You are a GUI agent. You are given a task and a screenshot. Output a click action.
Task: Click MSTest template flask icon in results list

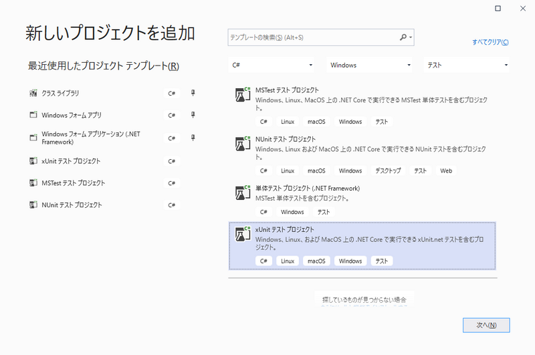243,94
